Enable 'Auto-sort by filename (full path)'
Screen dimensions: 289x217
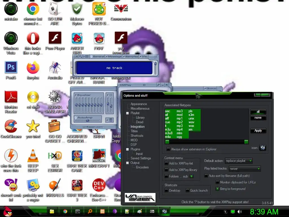(x=206, y=176)
